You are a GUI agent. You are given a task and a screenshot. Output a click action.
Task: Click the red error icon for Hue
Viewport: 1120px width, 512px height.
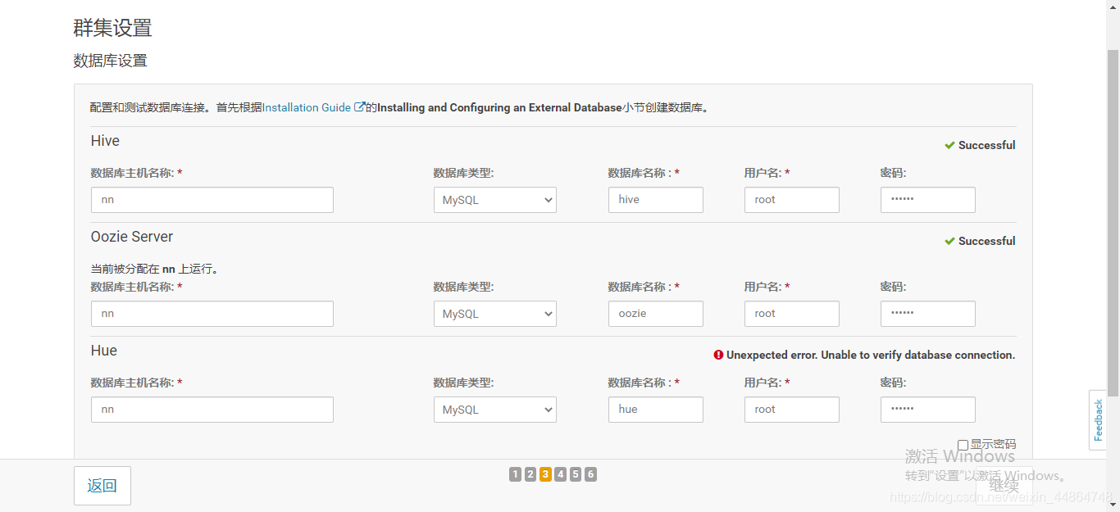718,355
